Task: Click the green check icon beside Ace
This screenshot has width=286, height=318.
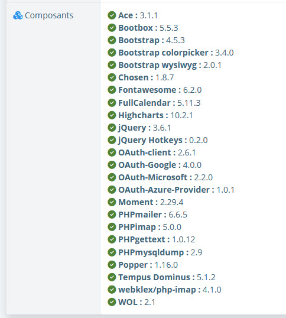Action: point(112,15)
